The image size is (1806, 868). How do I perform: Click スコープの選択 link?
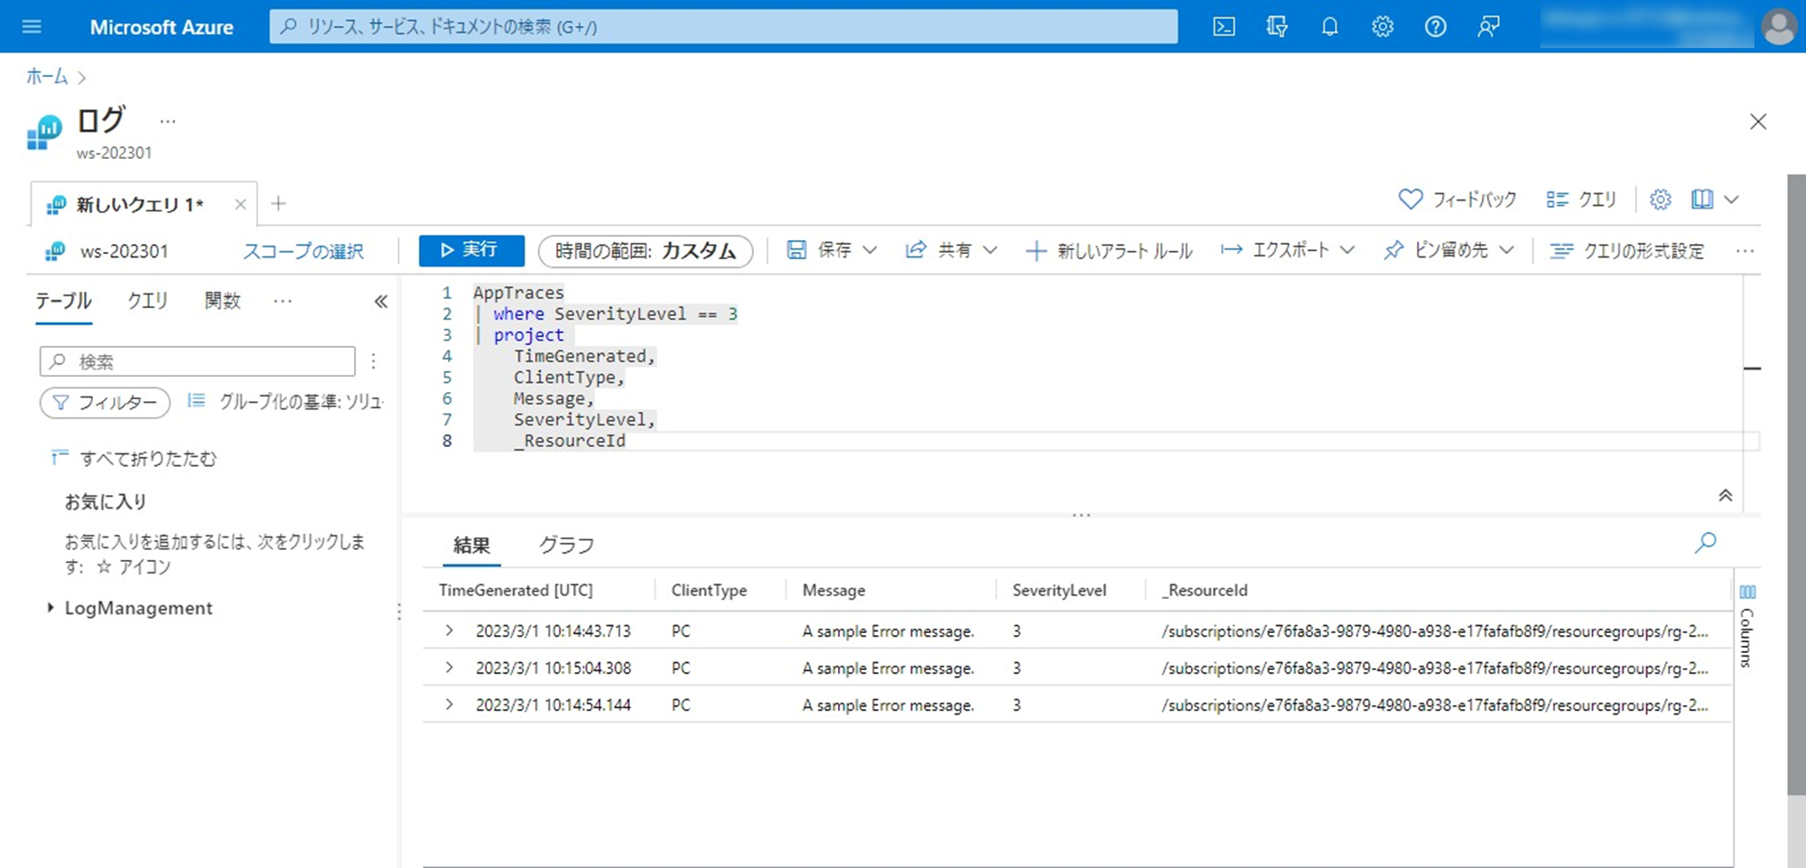(x=303, y=251)
